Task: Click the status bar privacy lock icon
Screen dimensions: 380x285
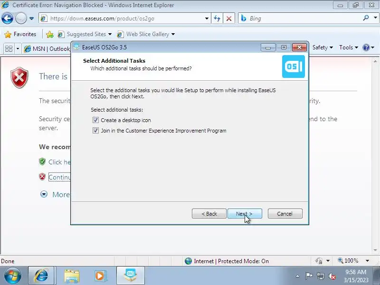Action: pyautogui.click(x=319, y=261)
